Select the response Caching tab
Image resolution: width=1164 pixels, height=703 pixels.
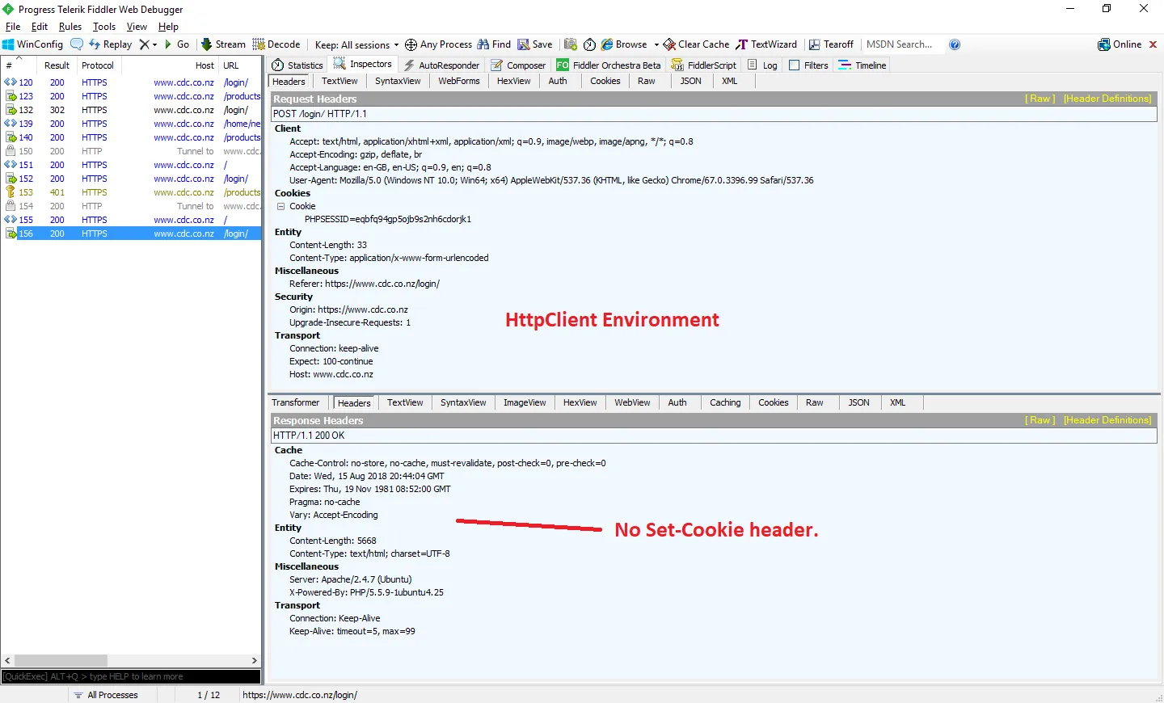[x=725, y=402]
